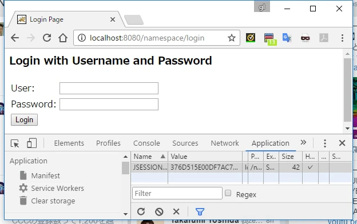
Task: Click the page scrollbar down arrow
Action: pos(347,129)
